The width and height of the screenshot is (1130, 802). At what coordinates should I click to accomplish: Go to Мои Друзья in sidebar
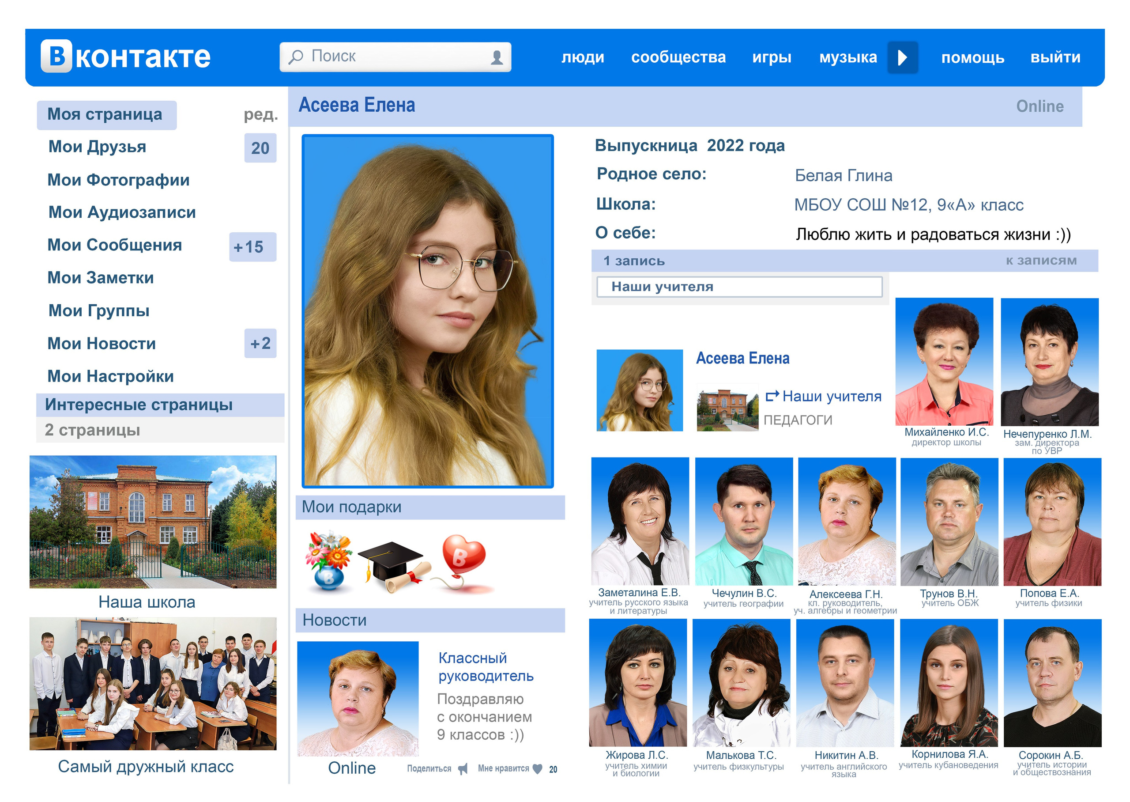(x=97, y=147)
